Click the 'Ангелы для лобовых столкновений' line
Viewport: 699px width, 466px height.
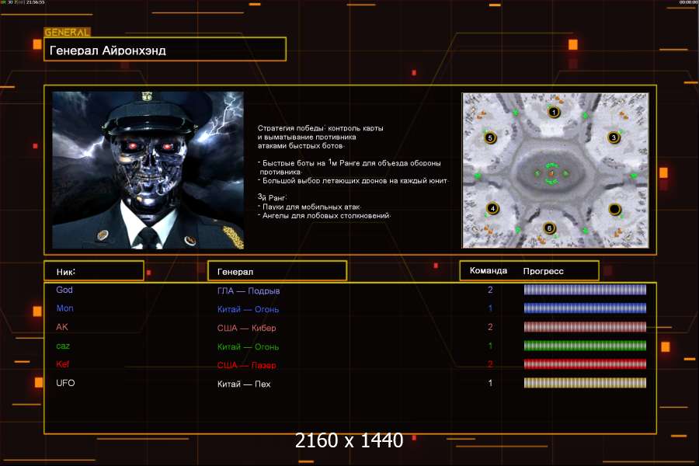324,215
